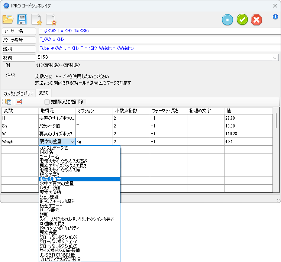Select ユーザー名 option in the dropdown list
Viewport: 281px width, 262px height.
click(80, 157)
